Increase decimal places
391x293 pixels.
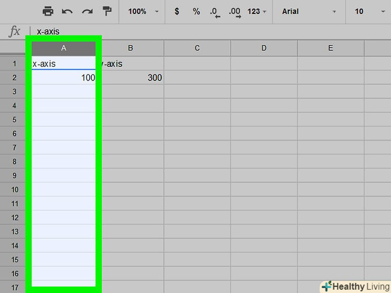[x=235, y=12]
